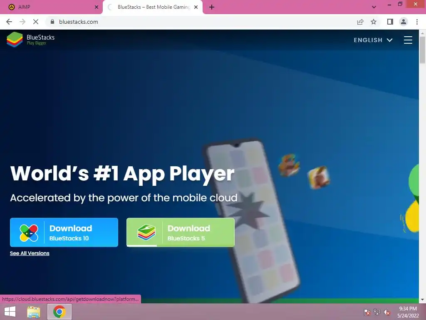This screenshot has height=320, width=426.
Task: Select the BlueStacks browser tab
Action: 152,7
